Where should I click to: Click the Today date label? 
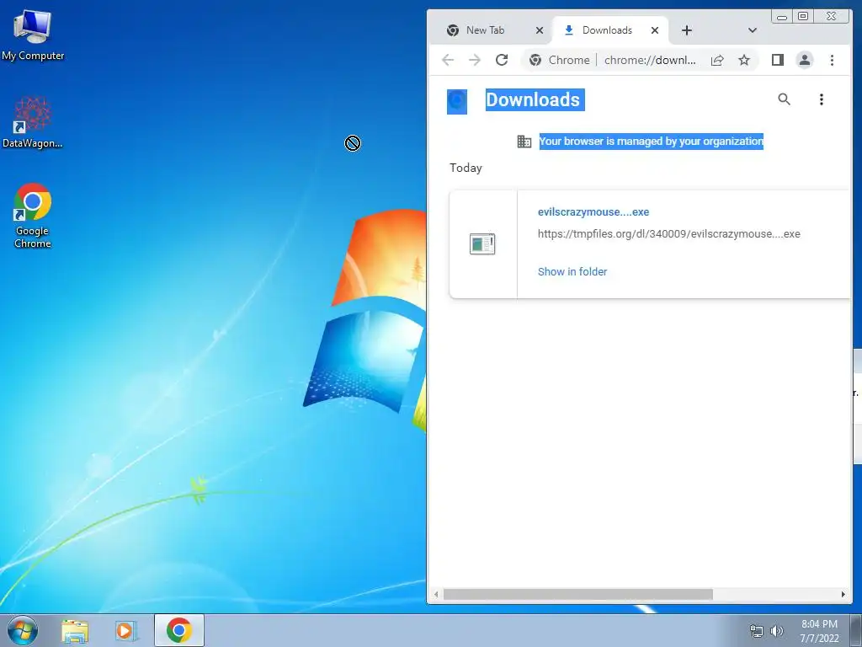(466, 168)
